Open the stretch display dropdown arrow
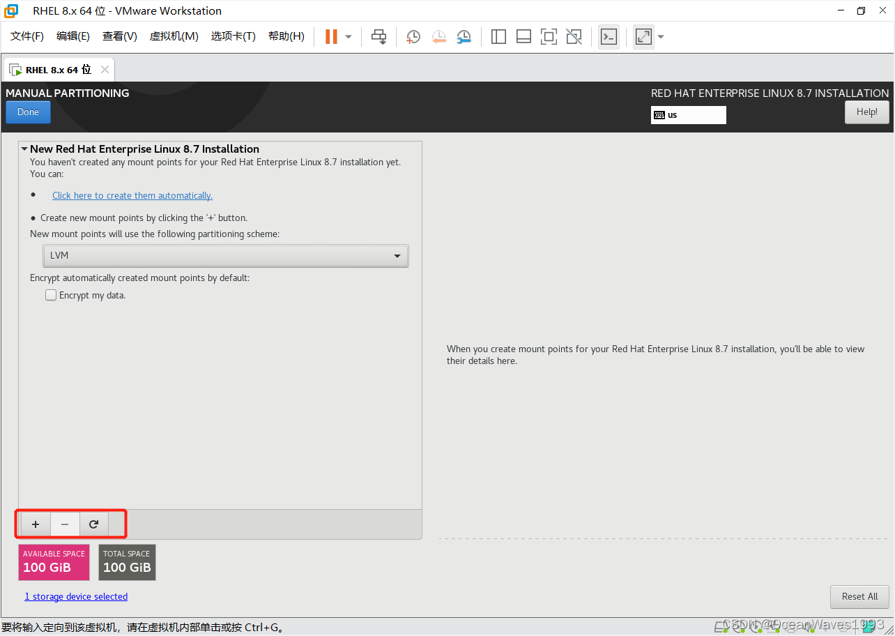Viewport: 895px width, 636px height. click(x=660, y=37)
